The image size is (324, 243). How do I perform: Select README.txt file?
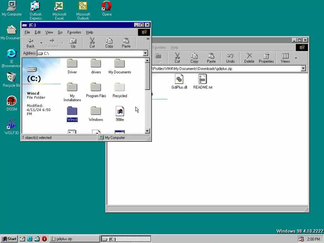point(203,82)
